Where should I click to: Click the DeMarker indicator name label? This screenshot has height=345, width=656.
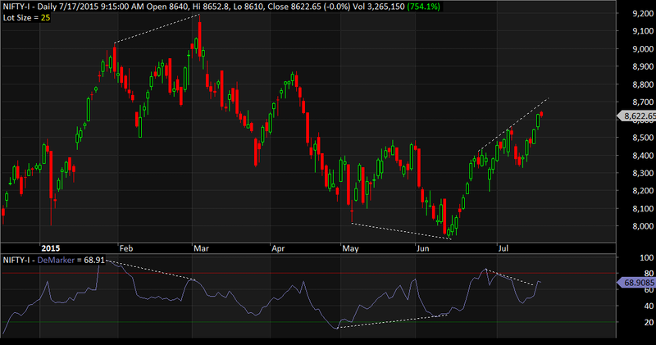click(56, 260)
